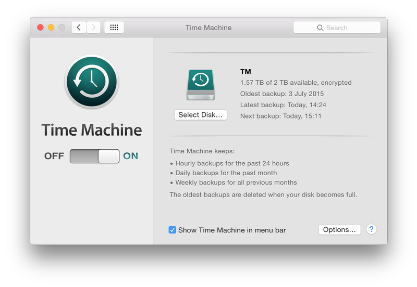Switch the Time Machine OFF/ON slider
The width and height of the screenshot is (417, 287).
coord(94,156)
